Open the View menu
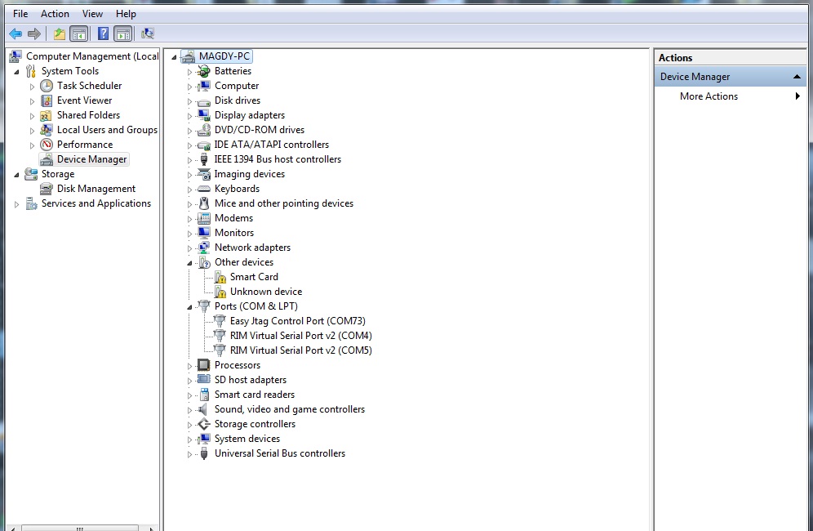813x531 pixels. pyautogui.click(x=92, y=14)
